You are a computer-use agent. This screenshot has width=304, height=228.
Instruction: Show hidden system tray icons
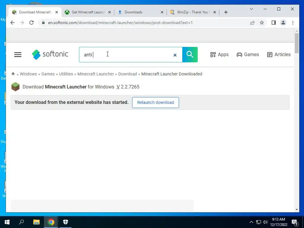click(251, 222)
